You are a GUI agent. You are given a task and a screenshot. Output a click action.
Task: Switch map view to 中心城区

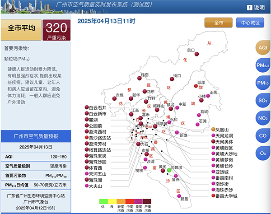tap(250, 22)
